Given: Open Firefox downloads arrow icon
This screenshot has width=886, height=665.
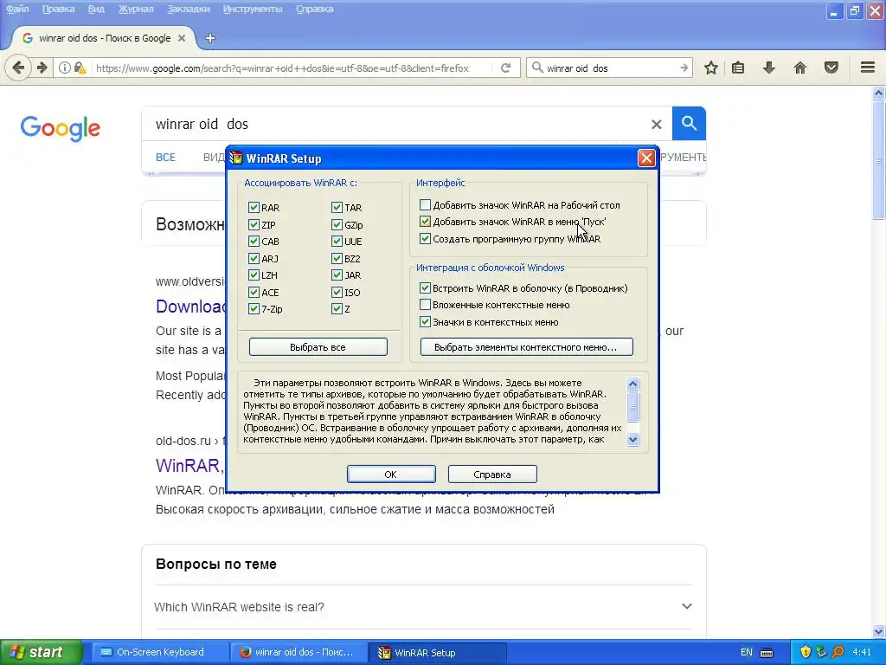Looking at the screenshot, I should point(769,68).
